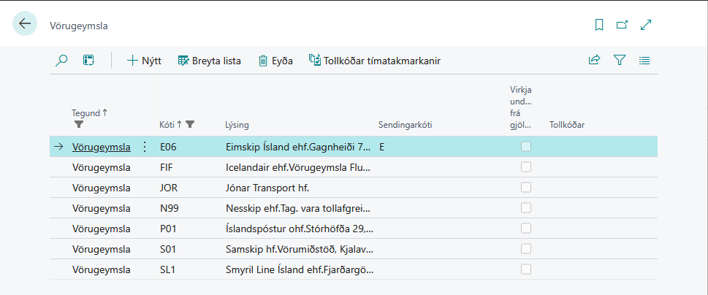Screen dimensions: 708x295
Task: Click Nýtt to create new entry
Action: pyautogui.click(x=144, y=61)
